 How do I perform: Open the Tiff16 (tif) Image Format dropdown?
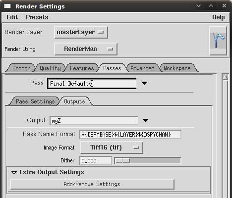[x=112, y=148]
